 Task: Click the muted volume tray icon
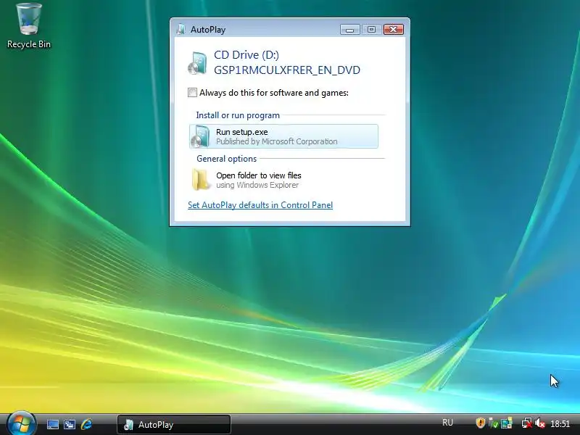pyautogui.click(x=539, y=423)
